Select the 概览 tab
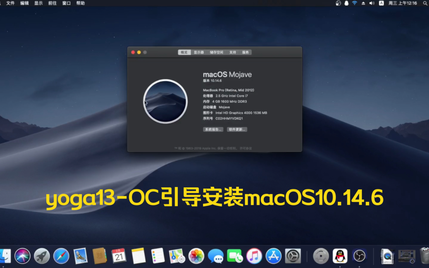 184,52
